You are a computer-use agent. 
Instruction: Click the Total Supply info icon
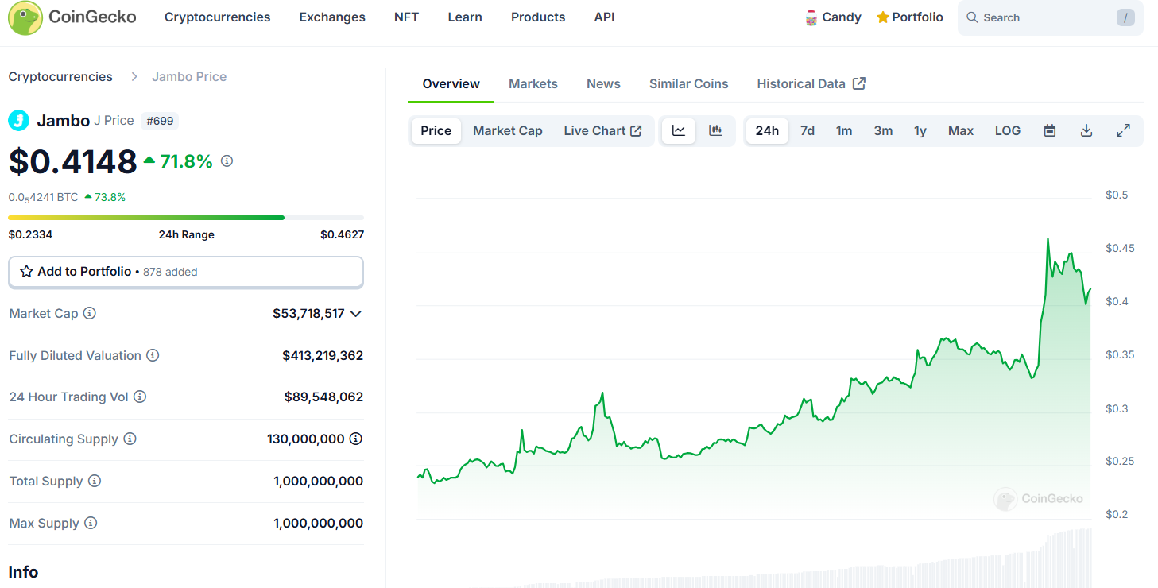95,482
